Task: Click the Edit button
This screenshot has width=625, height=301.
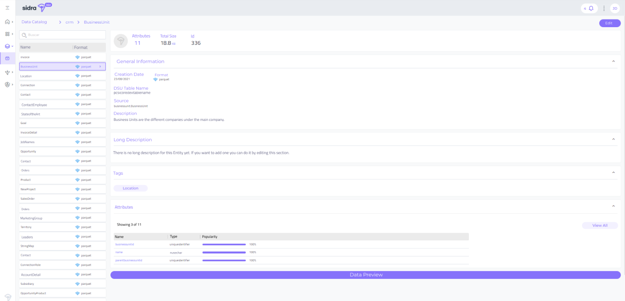Action: pos(609,23)
